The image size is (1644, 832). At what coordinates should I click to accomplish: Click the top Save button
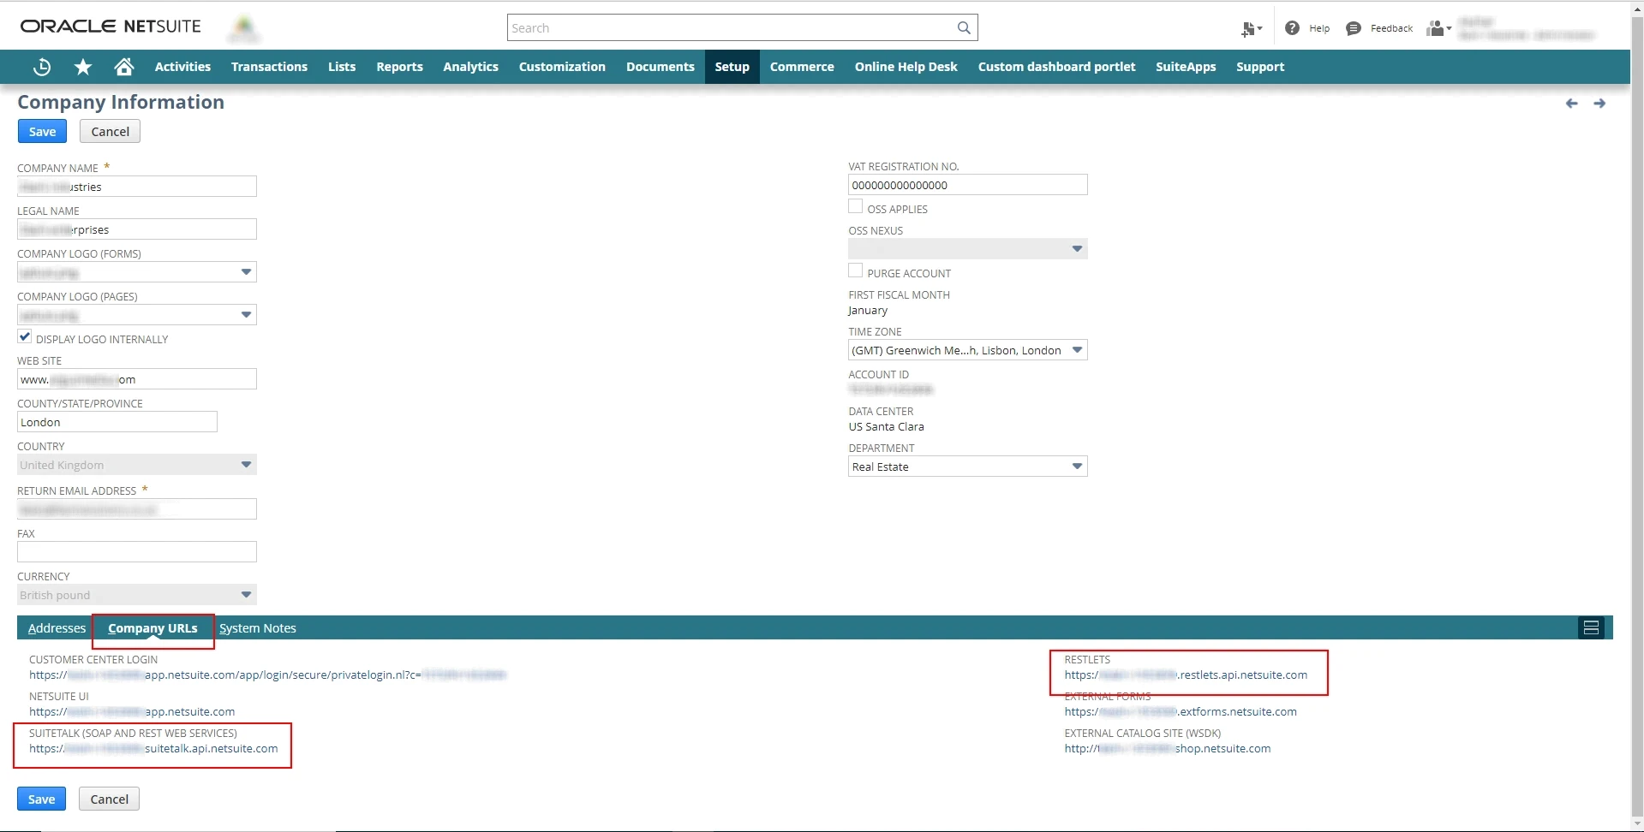click(x=42, y=132)
